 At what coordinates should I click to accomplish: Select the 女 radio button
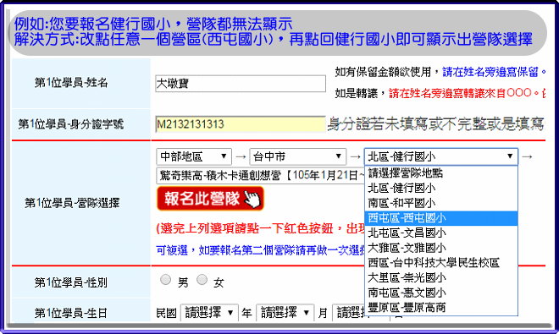(202, 280)
